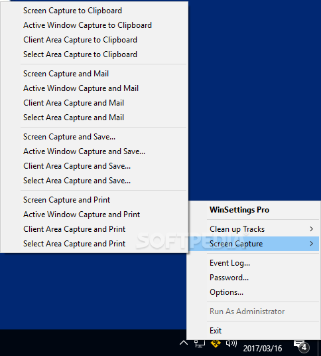Expand the Clean up Tracks submenu arrow

tap(312, 229)
